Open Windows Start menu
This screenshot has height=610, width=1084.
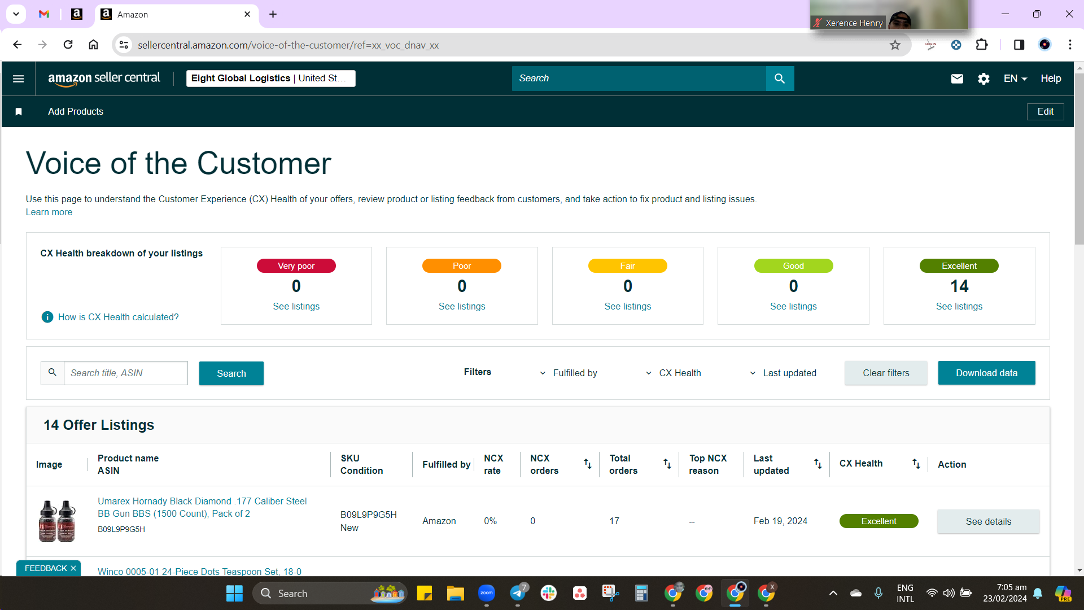(x=234, y=594)
